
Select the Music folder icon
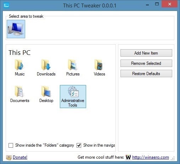pos(19,65)
